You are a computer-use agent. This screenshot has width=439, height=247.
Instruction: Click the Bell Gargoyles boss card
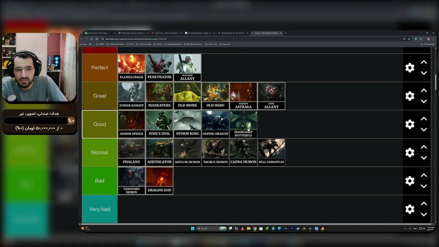click(x=271, y=153)
